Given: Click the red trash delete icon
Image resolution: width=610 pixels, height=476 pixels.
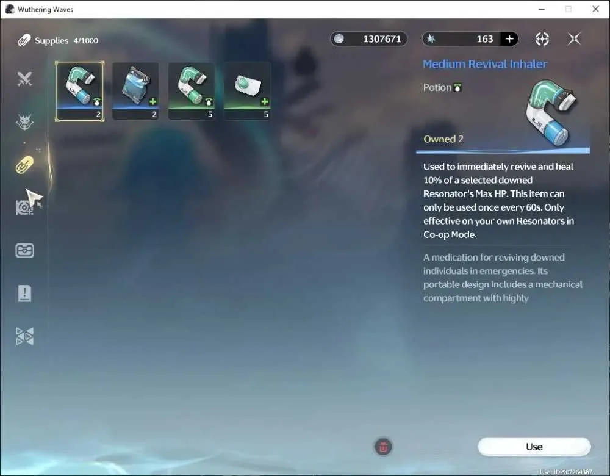Looking at the screenshot, I should pos(383,447).
